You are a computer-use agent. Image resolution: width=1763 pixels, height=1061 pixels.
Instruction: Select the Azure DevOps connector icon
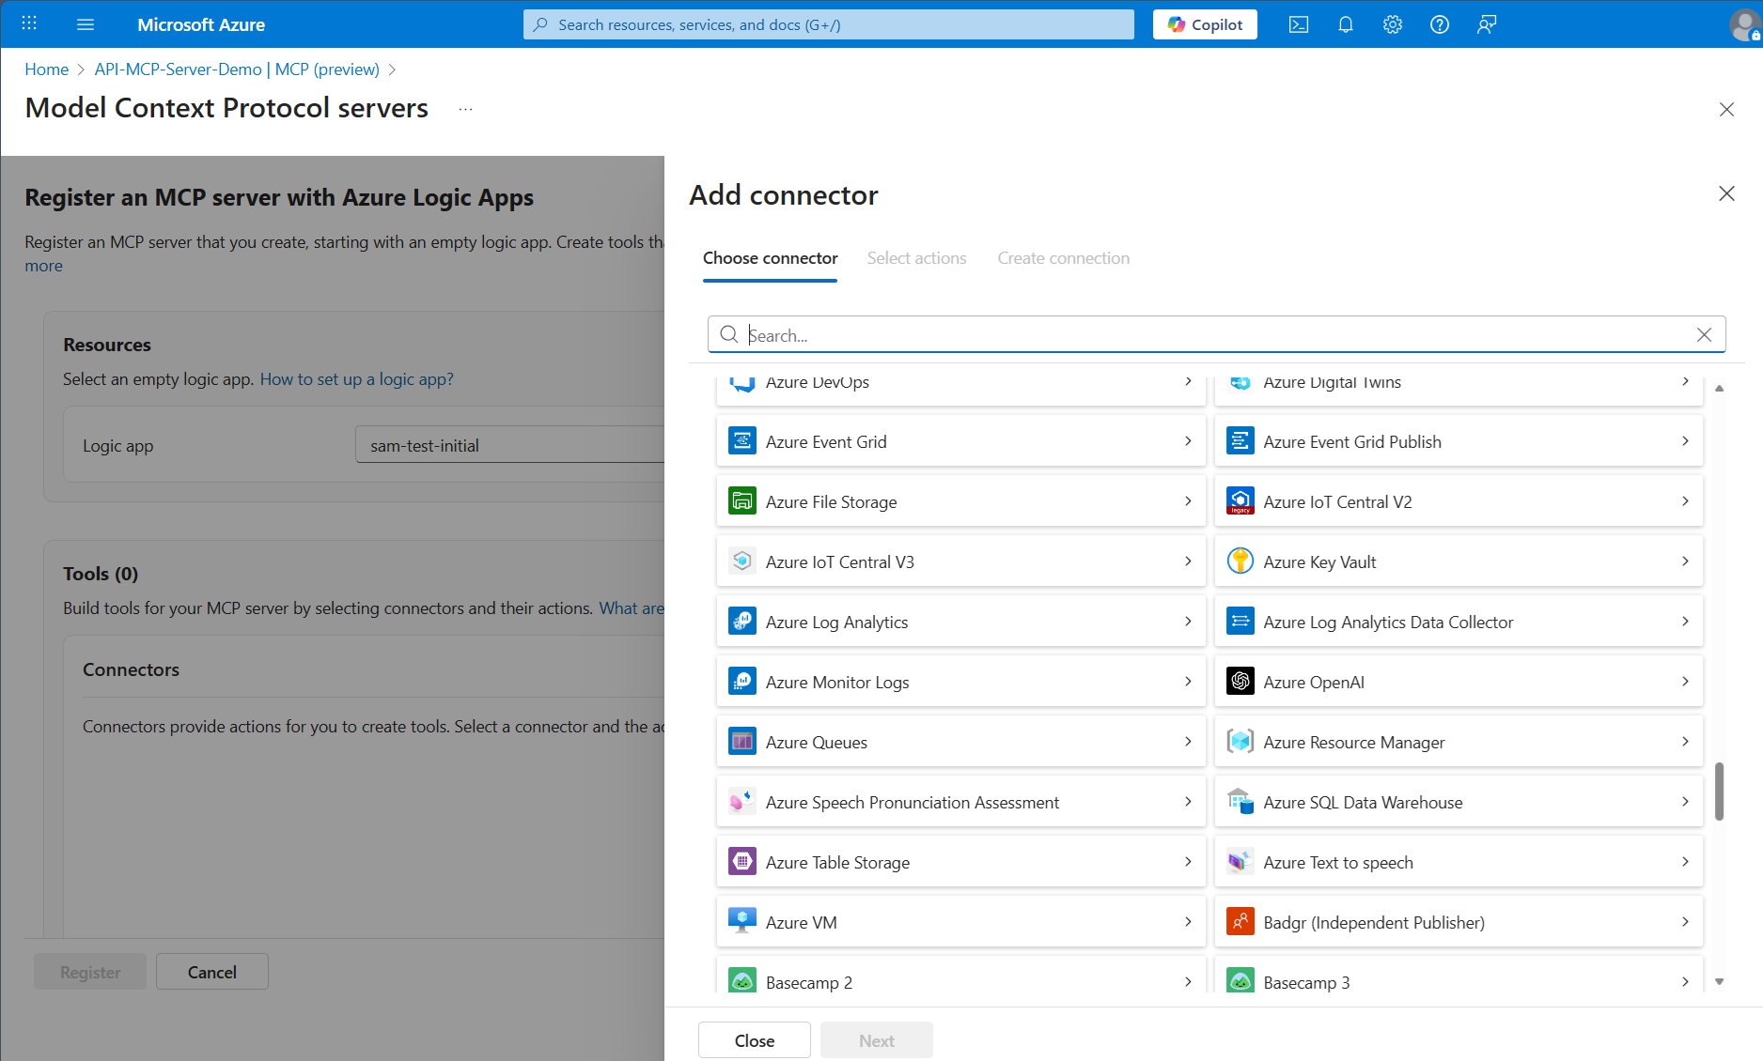tap(742, 382)
